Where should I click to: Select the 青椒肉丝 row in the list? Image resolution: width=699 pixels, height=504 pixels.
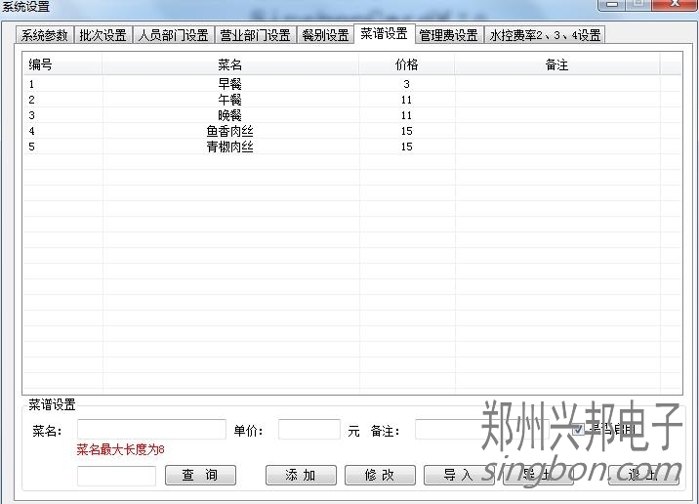[229, 147]
